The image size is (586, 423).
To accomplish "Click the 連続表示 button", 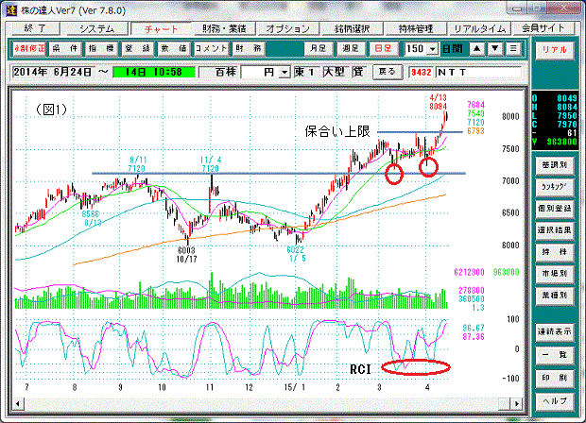I will point(555,331).
